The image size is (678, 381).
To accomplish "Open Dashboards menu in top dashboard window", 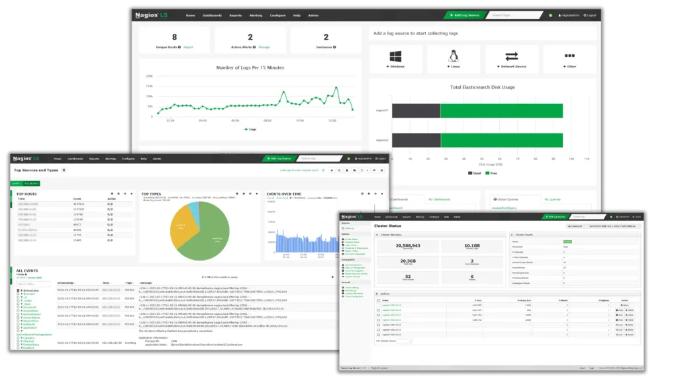I will [212, 16].
